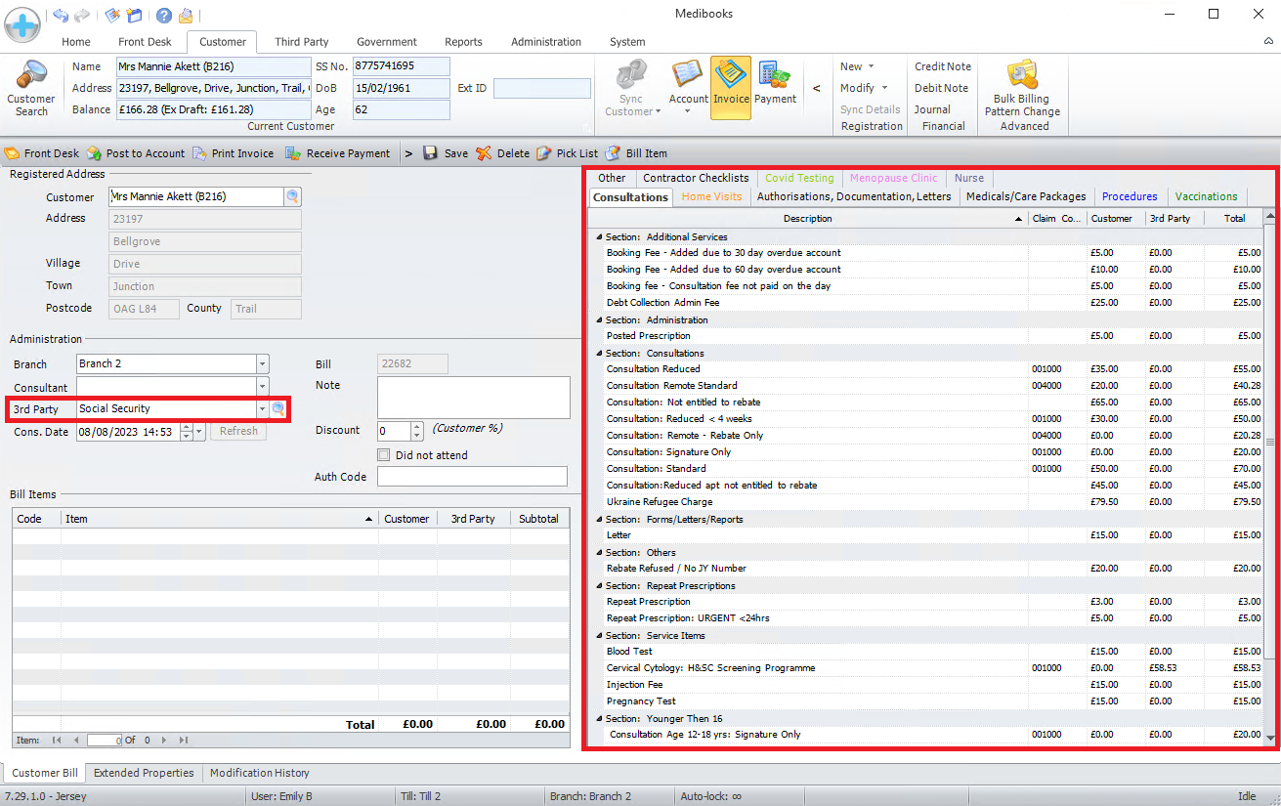Click the 3rd Party lookup icon
This screenshot has width=1281, height=806.
click(x=278, y=408)
